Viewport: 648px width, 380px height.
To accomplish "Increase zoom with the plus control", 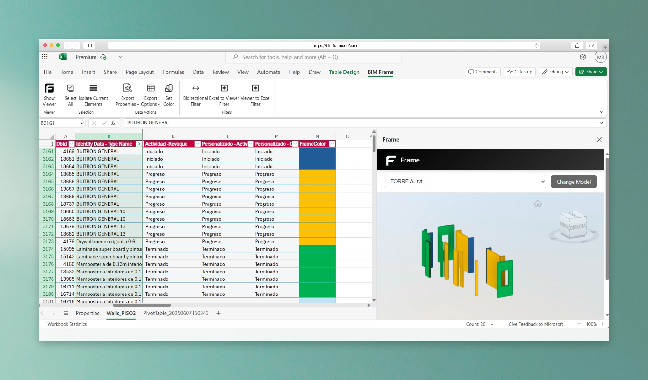I will pyautogui.click(x=603, y=324).
